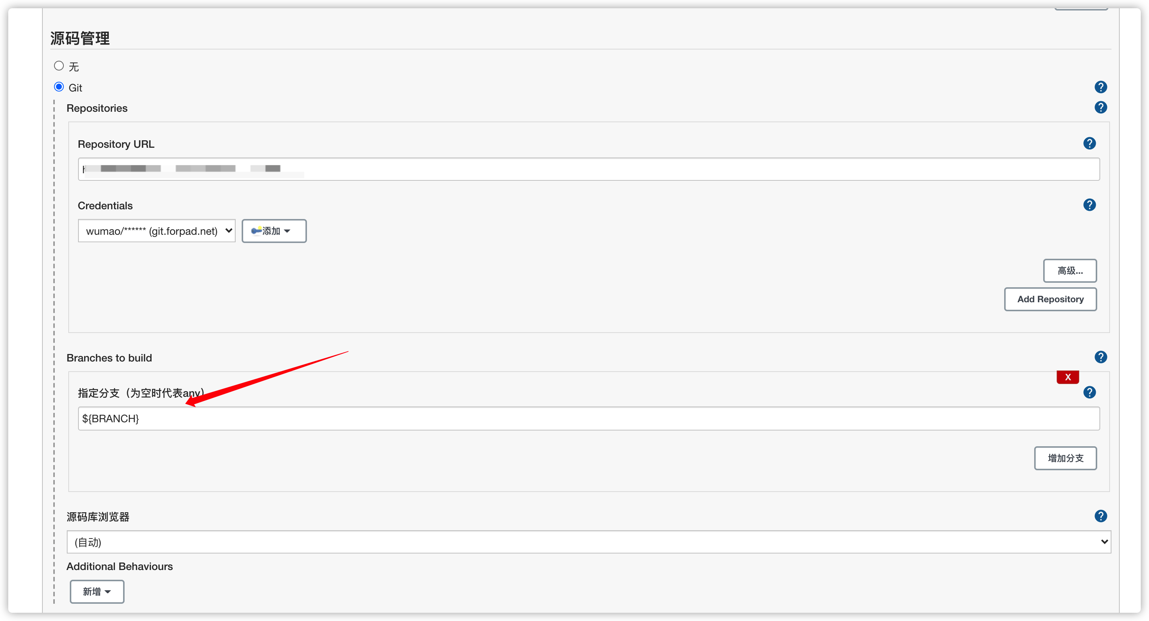
Task: Expand the 添加 credentials dropdown
Action: (273, 230)
